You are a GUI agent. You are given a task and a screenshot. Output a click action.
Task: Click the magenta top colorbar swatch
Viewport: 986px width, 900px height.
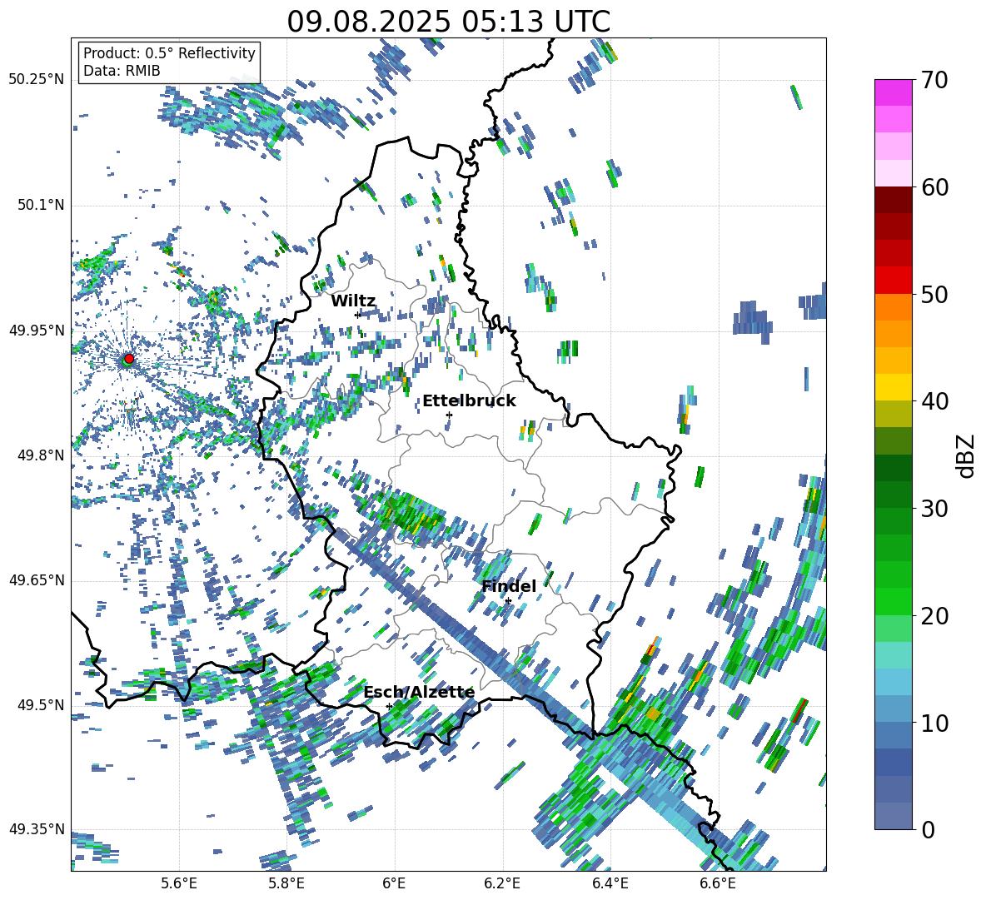[x=893, y=92]
